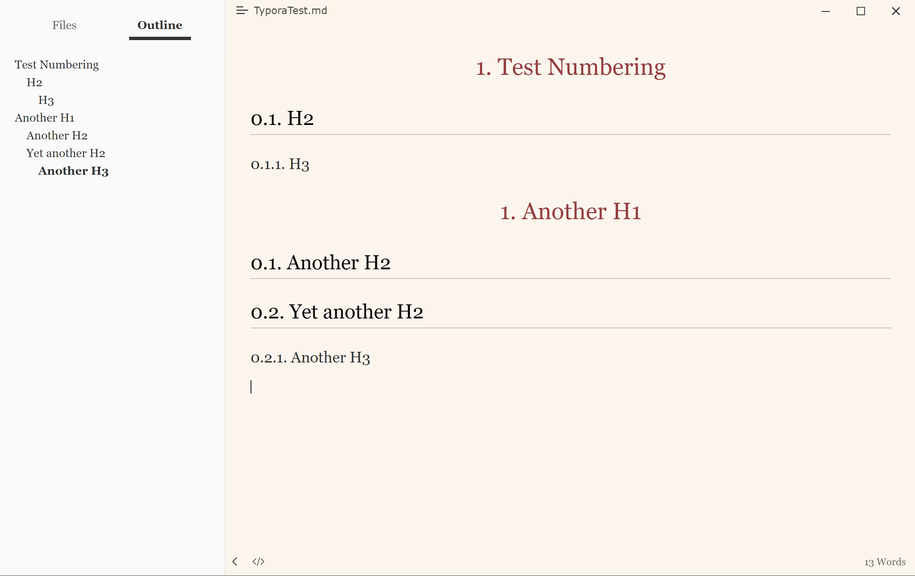
Task: Select the Outline tab
Action: (160, 25)
